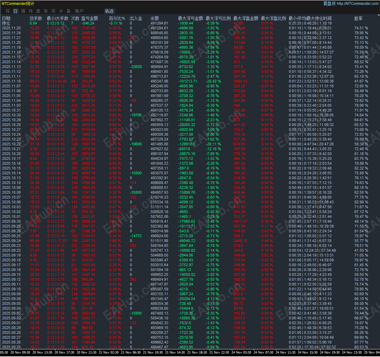This screenshot has height=357, width=380.
Task: Click the -32658 withdrawal value
Action: 136,67
